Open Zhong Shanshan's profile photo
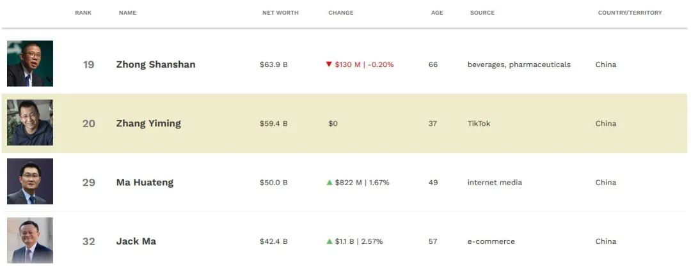Image resolution: width=691 pixels, height=272 pixels. [30, 63]
